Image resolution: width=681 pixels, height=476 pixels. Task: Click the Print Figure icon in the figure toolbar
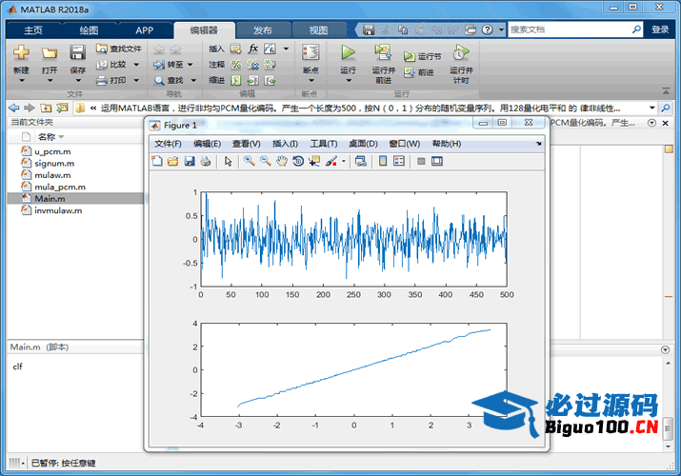click(205, 162)
